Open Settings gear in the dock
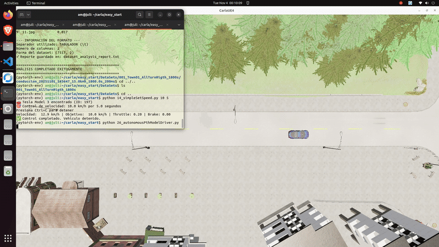The image size is (439, 247). pos(8,109)
